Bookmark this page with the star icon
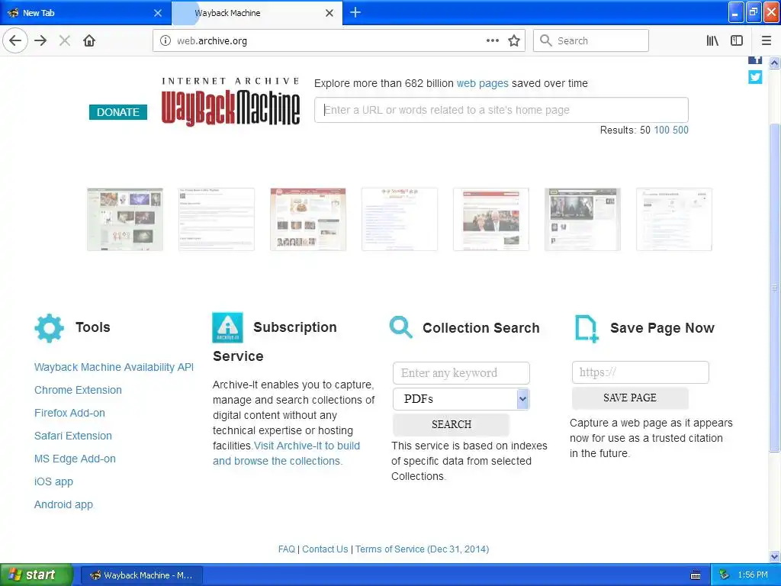The height and width of the screenshot is (586, 781). click(514, 40)
